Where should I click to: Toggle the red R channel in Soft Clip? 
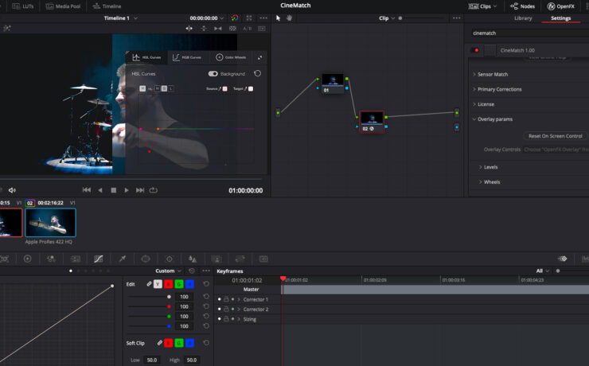tap(168, 343)
